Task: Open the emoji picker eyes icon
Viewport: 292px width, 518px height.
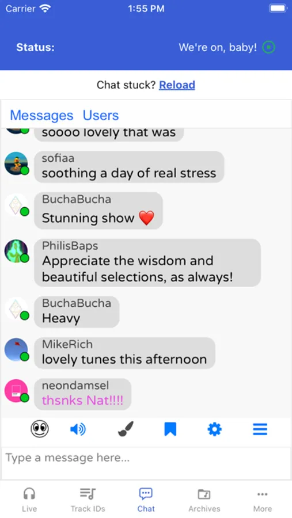Action: click(x=40, y=429)
